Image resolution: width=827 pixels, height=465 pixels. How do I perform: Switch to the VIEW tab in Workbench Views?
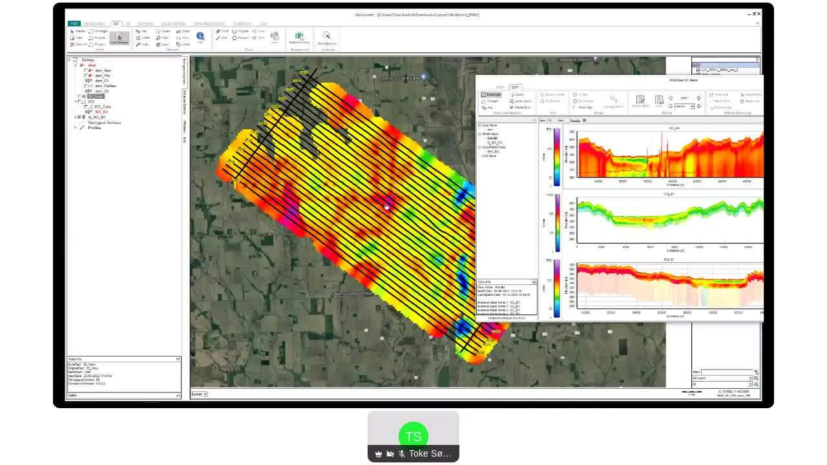(500, 87)
